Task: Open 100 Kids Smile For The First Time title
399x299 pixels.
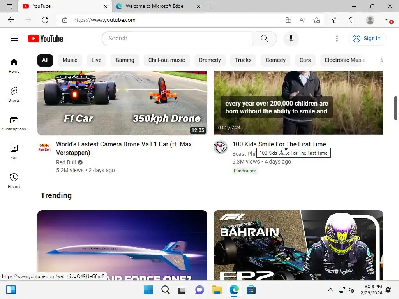Action: tap(279, 144)
